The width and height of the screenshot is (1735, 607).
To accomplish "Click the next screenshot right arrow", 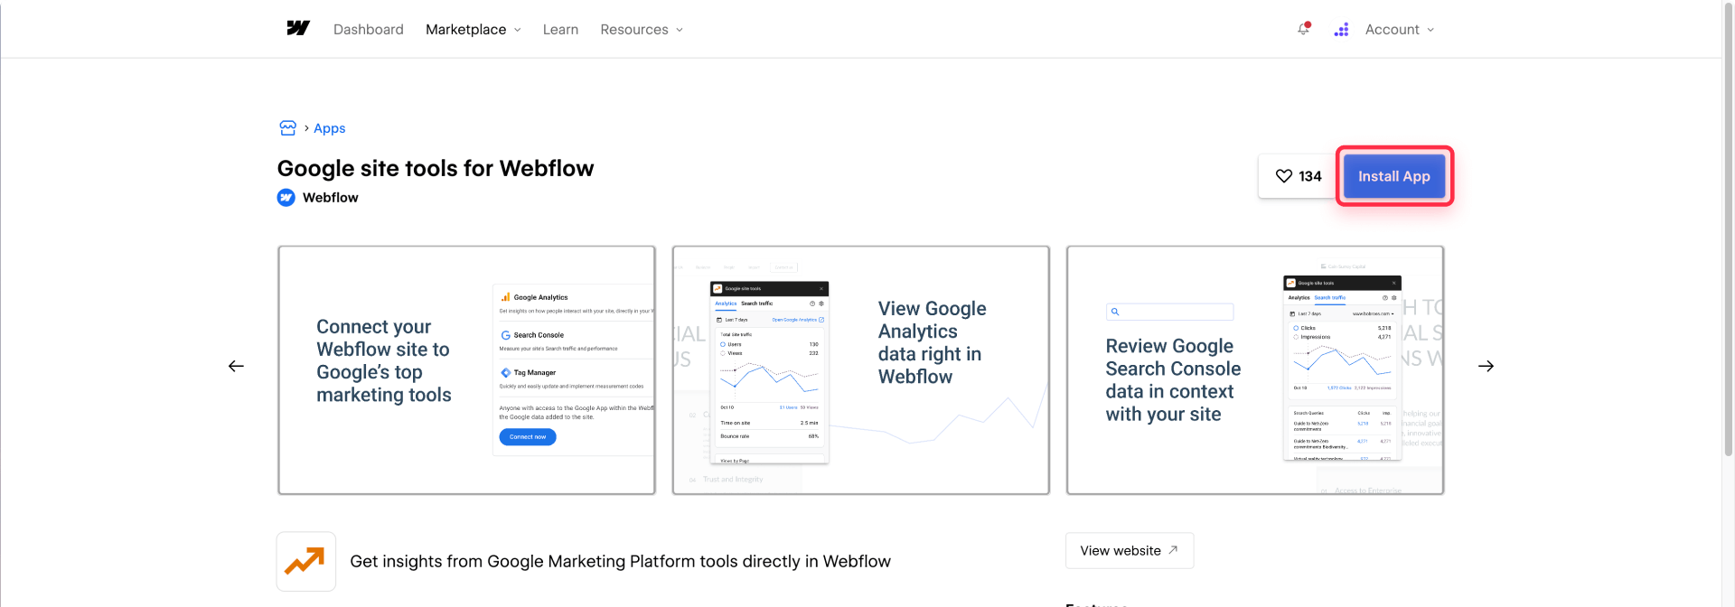I will [1486, 366].
